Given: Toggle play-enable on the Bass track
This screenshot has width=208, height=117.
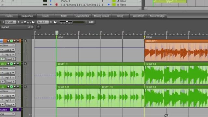Looking at the screenshot, I should (x=12, y=41).
